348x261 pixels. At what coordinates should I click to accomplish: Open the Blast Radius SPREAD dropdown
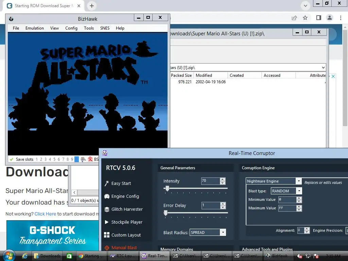pos(223,232)
